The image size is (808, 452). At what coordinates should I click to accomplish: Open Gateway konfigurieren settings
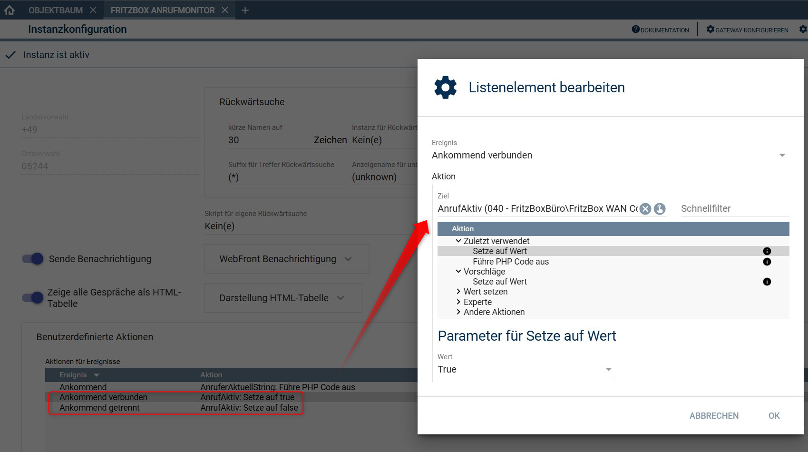pyautogui.click(x=747, y=30)
